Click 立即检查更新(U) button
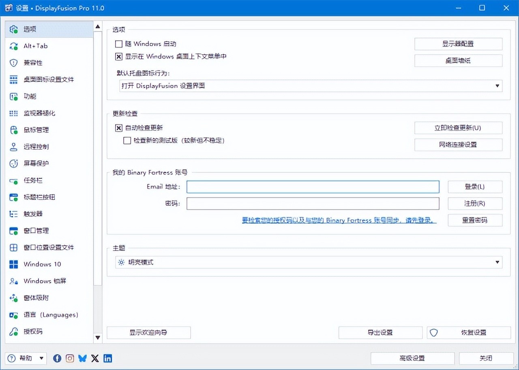Screen dimensions: 519x370 click(458, 128)
